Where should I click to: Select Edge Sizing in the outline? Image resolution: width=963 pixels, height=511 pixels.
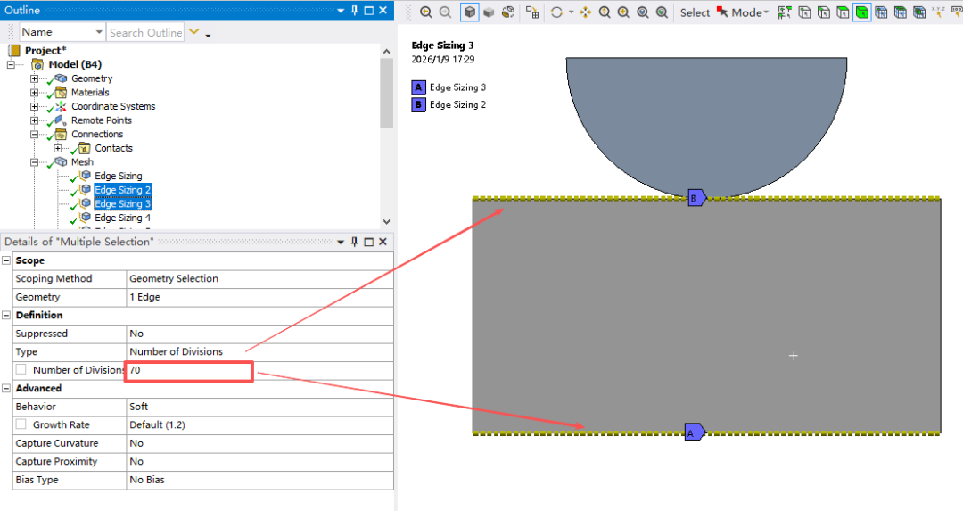click(118, 177)
